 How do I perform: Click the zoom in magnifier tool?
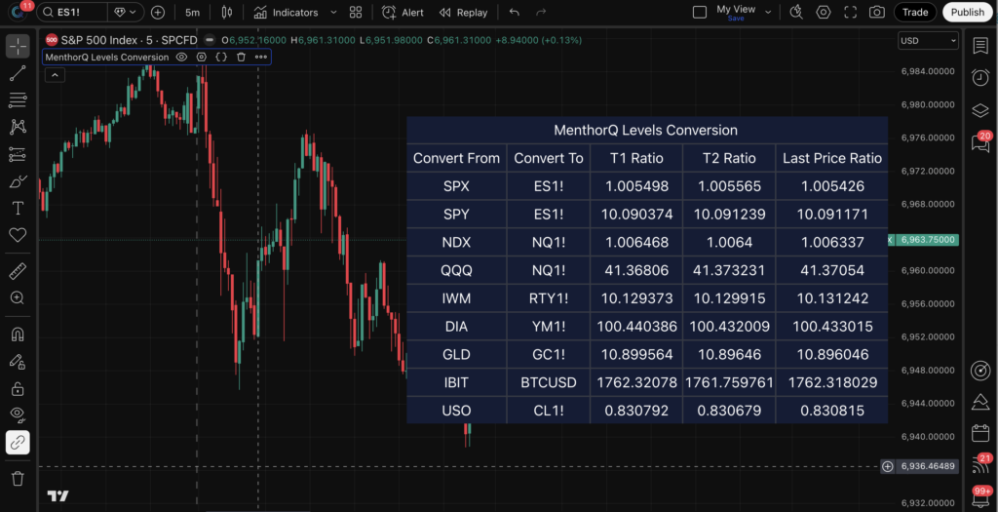click(x=18, y=298)
